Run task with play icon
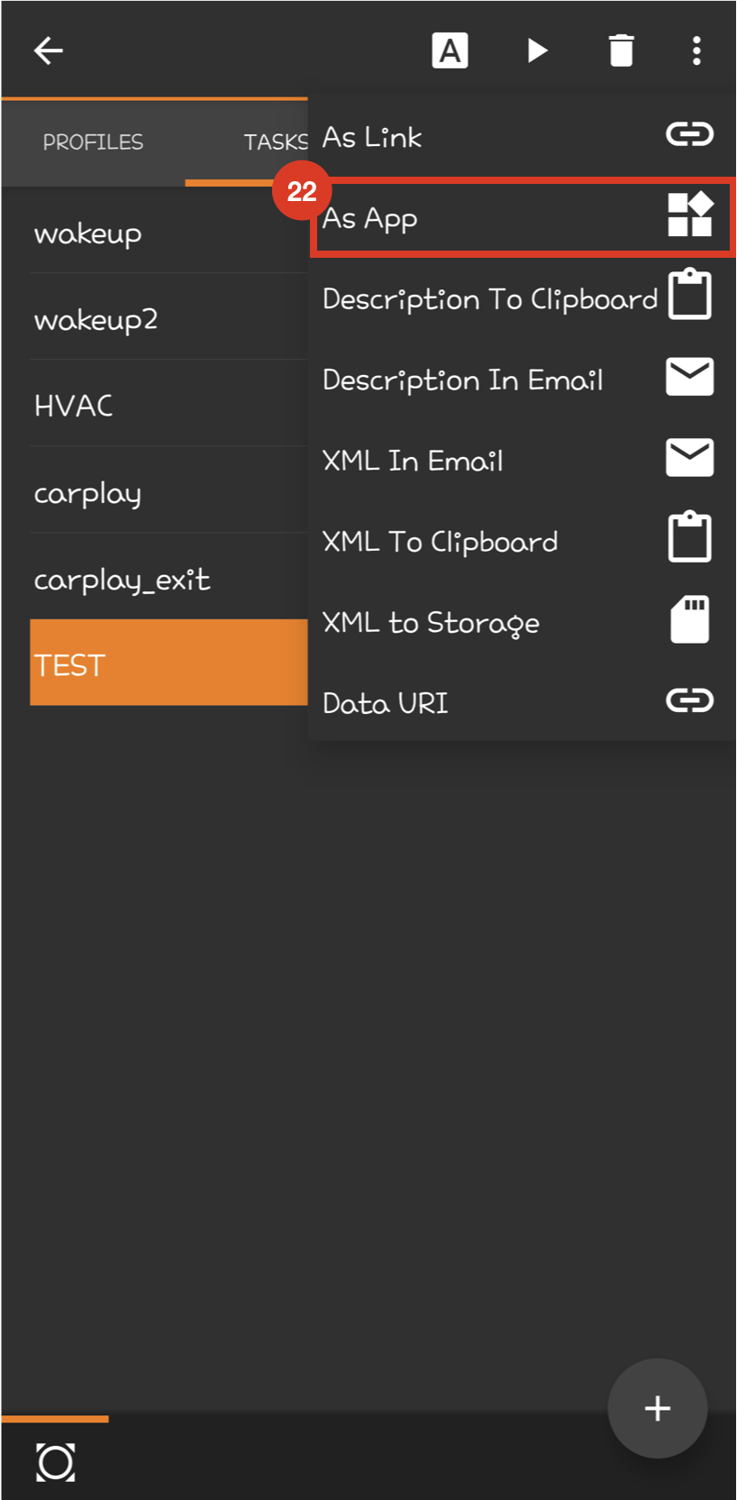Viewport: 737px width, 1500px height. tap(537, 50)
